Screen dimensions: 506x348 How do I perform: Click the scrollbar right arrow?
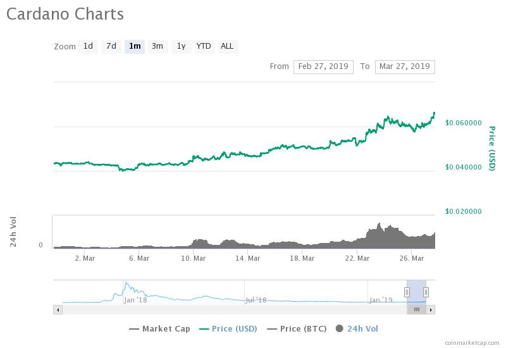pyautogui.click(x=431, y=309)
